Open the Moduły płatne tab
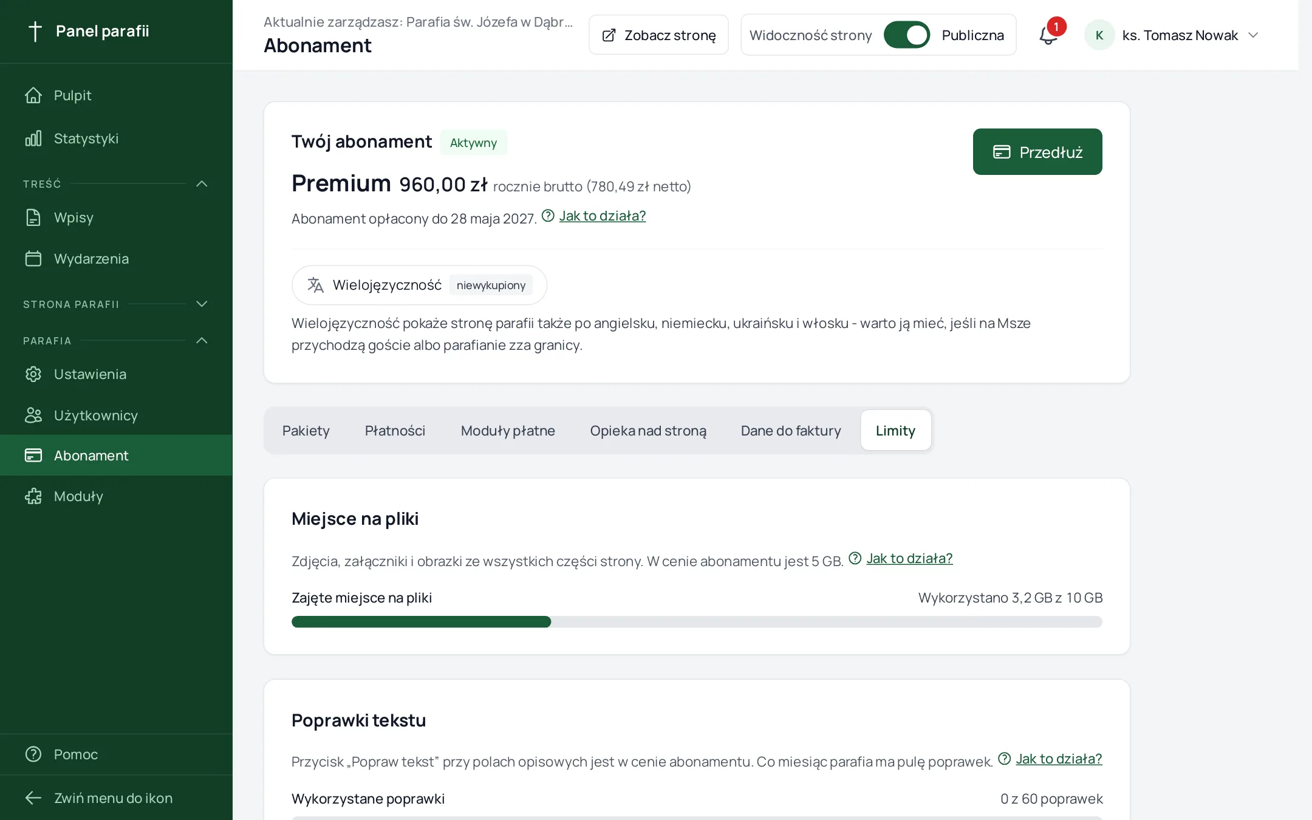Viewport: 1312px width, 820px height. click(508, 431)
